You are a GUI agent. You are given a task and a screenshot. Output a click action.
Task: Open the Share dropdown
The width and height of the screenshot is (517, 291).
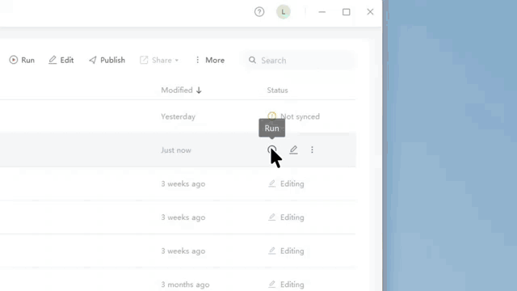[x=159, y=60]
